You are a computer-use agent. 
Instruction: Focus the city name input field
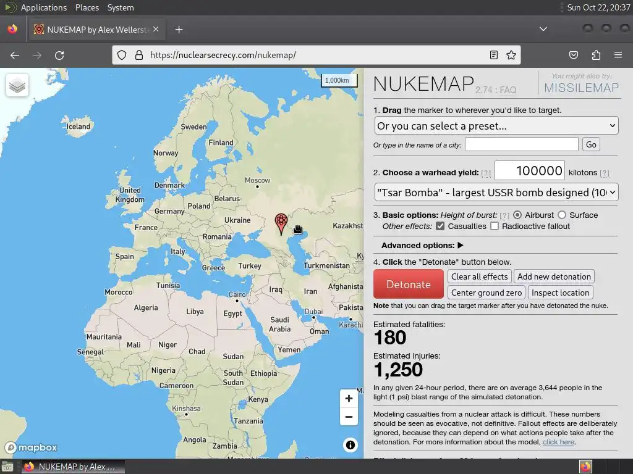pyautogui.click(x=522, y=144)
